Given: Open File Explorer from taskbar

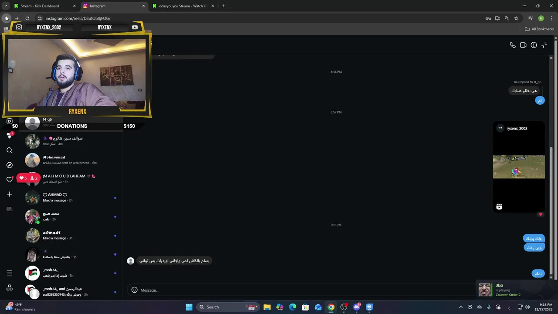Looking at the screenshot, I should click(267, 307).
